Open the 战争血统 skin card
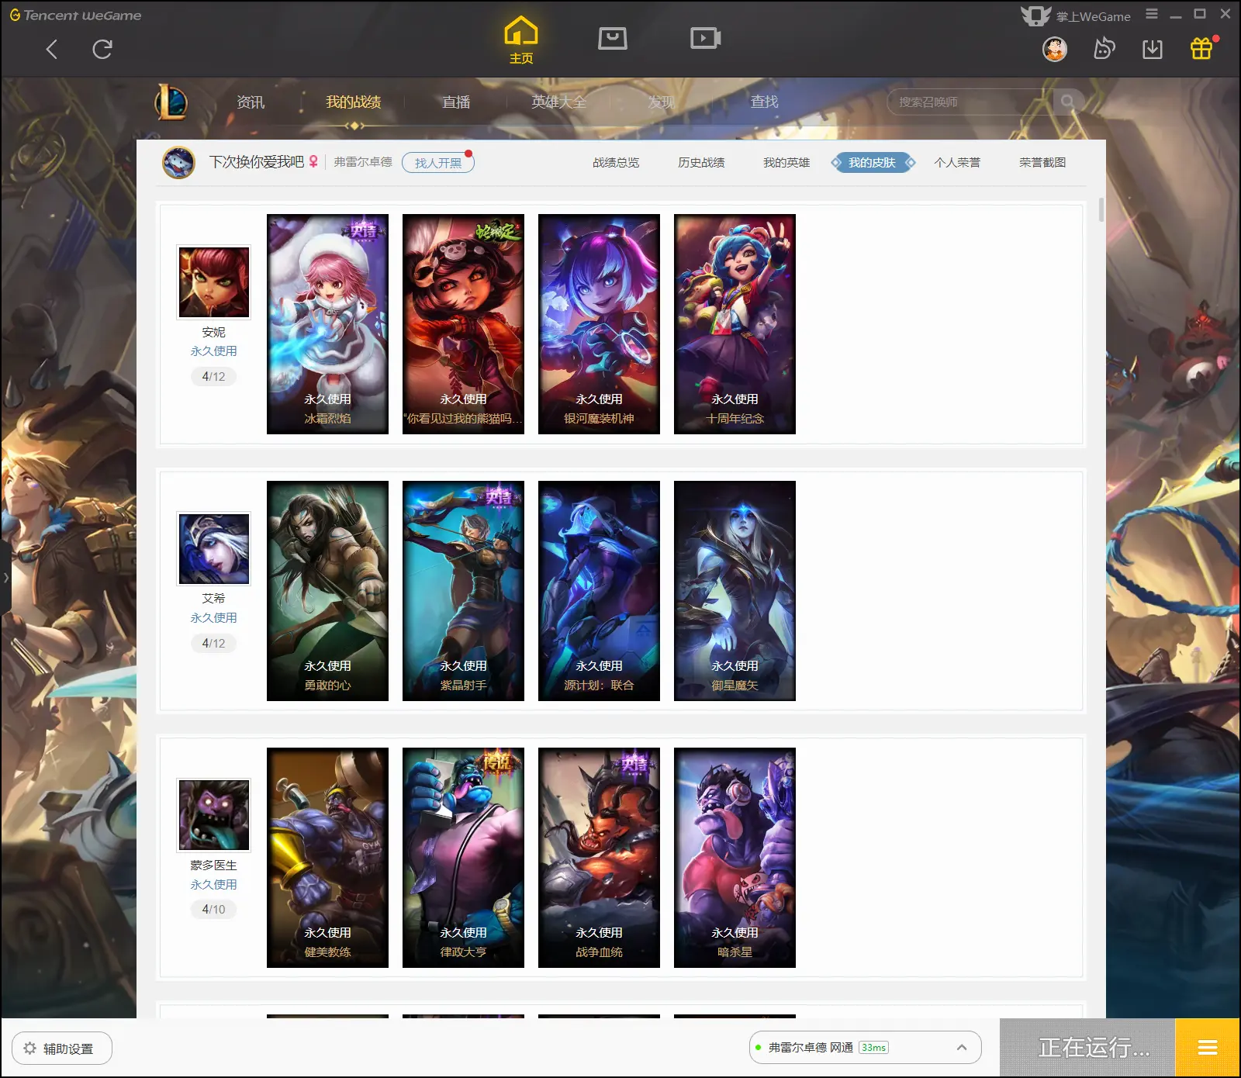 coord(599,858)
